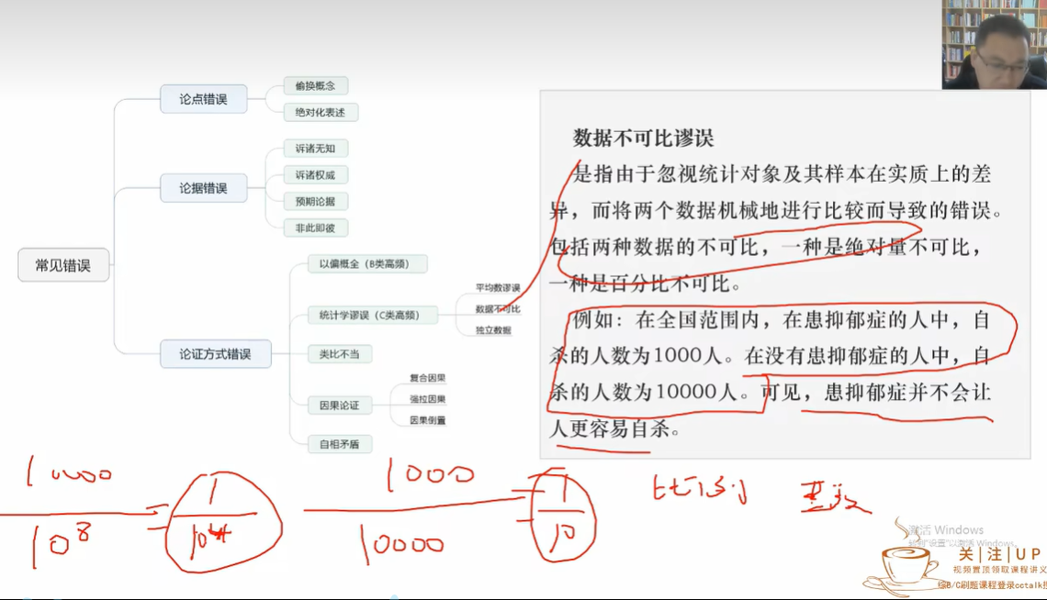Click the 数据不可比谬误 heading in text panel

[643, 139]
